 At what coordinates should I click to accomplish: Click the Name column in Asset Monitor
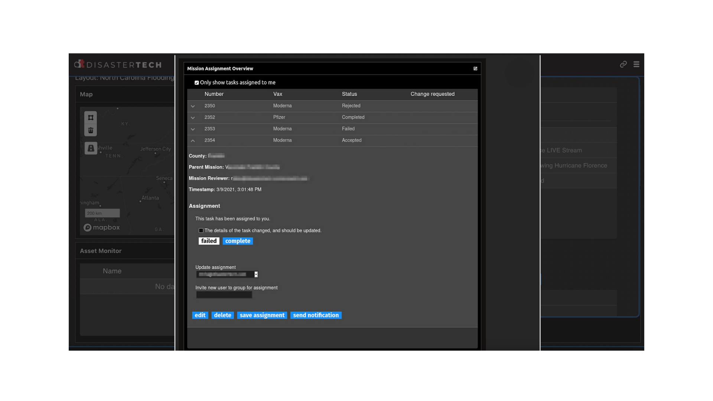point(112,271)
